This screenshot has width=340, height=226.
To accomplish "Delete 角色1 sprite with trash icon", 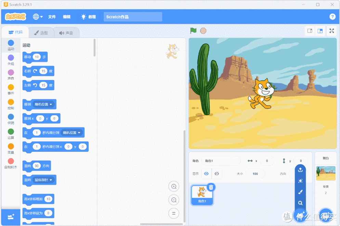I will coord(211,187).
